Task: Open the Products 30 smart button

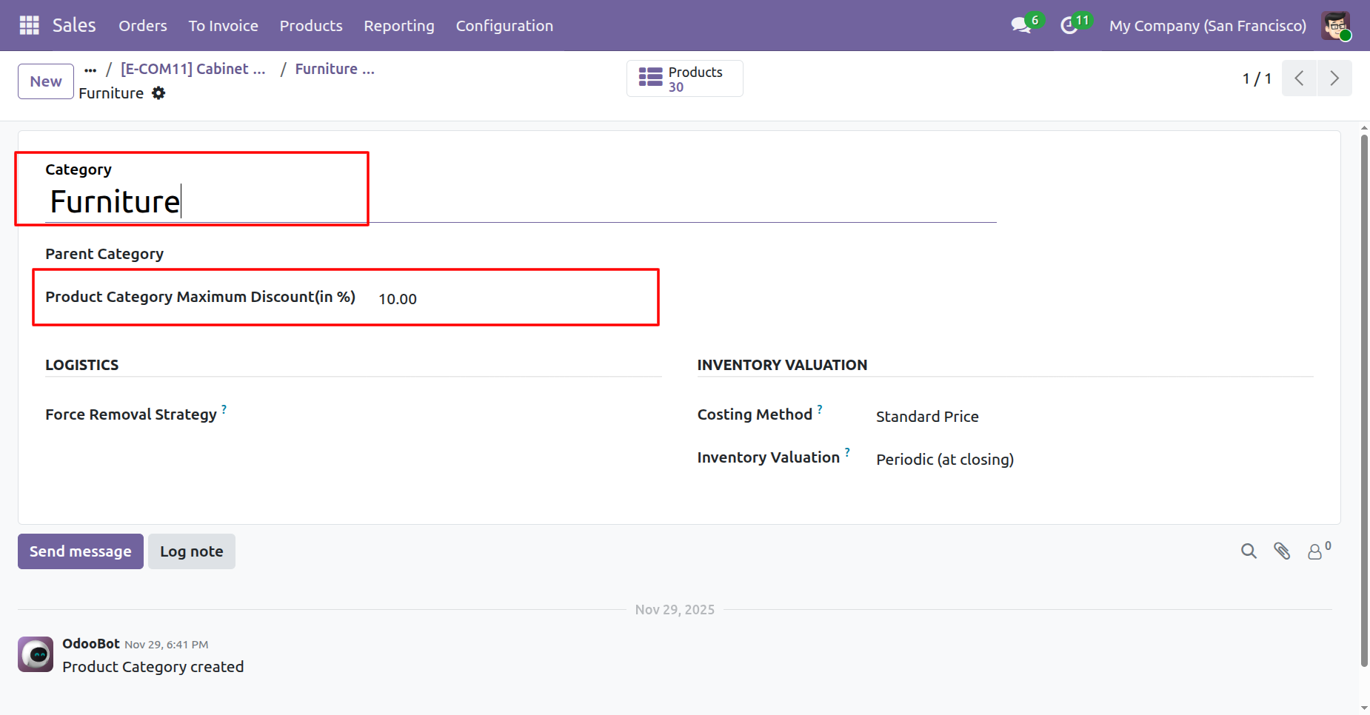Action: [684, 78]
